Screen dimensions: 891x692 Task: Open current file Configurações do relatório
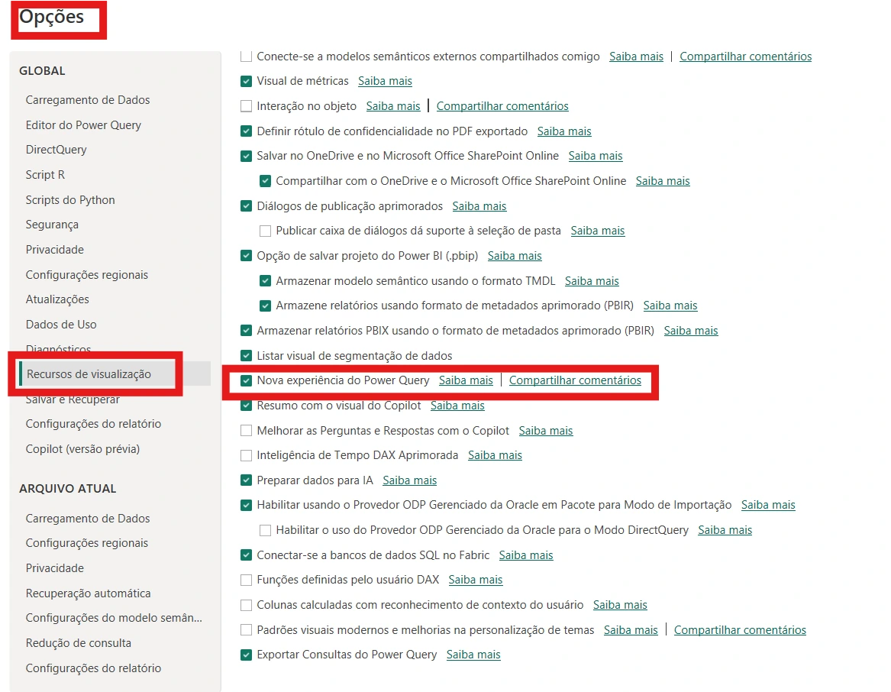[93, 668]
